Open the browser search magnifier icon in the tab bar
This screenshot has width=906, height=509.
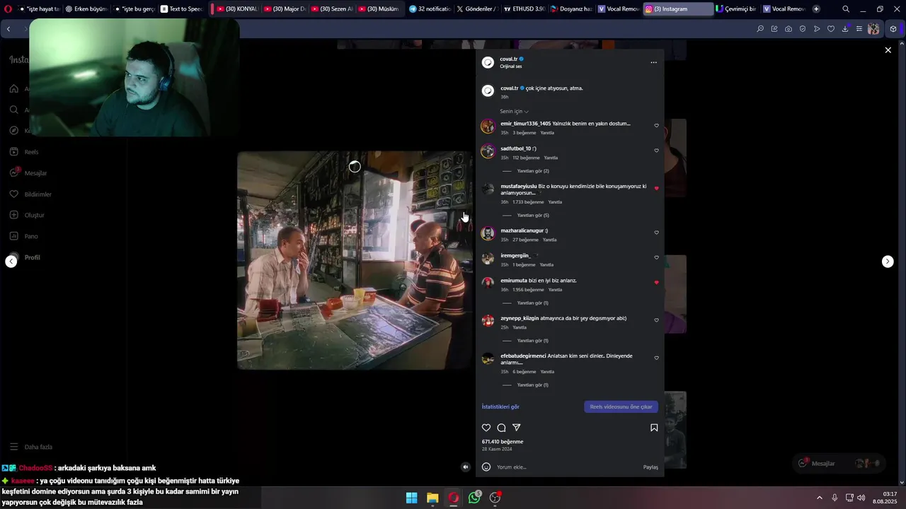click(x=846, y=9)
